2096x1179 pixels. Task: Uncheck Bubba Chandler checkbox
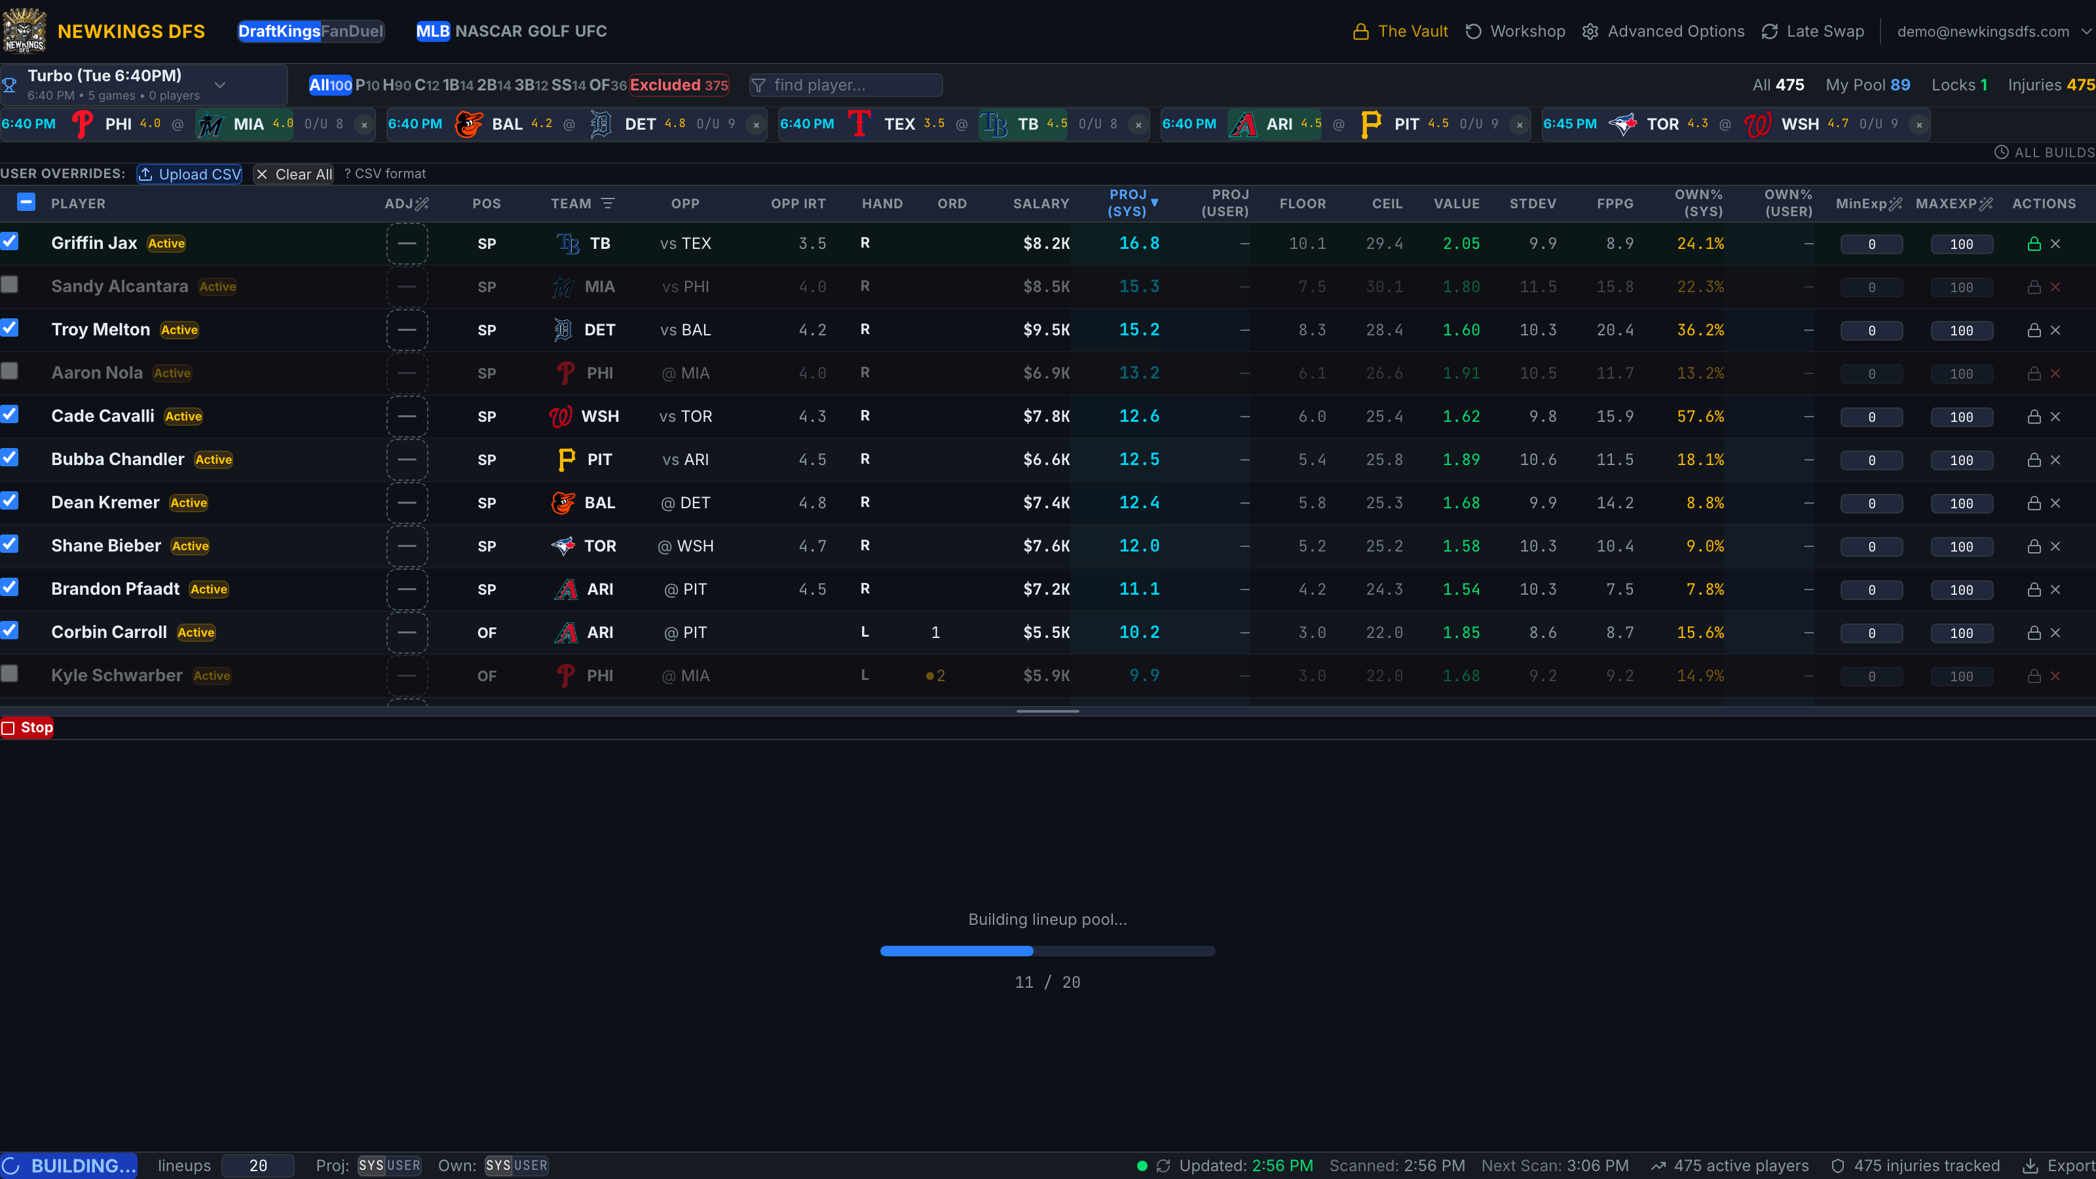(10, 457)
